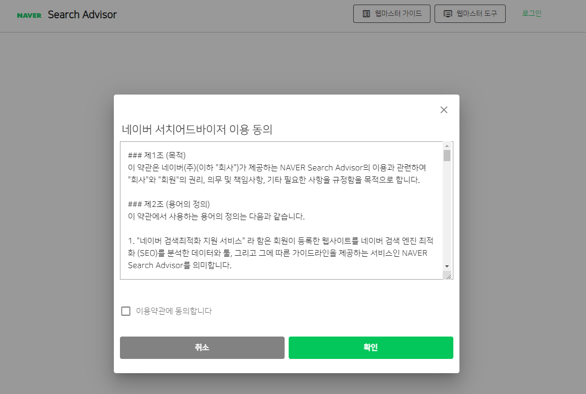The height and width of the screenshot is (394, 586).
Task: Click the textarea resize handle corner
Action: pyautogui.click(x=448, y=276)
